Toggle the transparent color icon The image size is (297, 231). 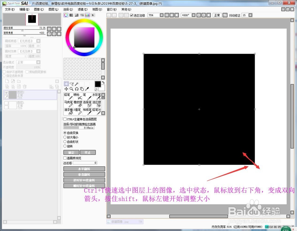pos(96,90)
